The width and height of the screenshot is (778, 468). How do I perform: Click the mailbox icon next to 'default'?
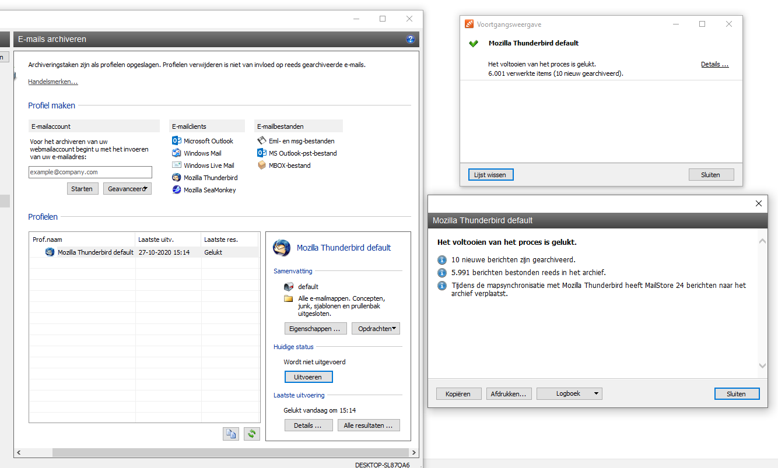pyautogui.click(x=288, y=287)
